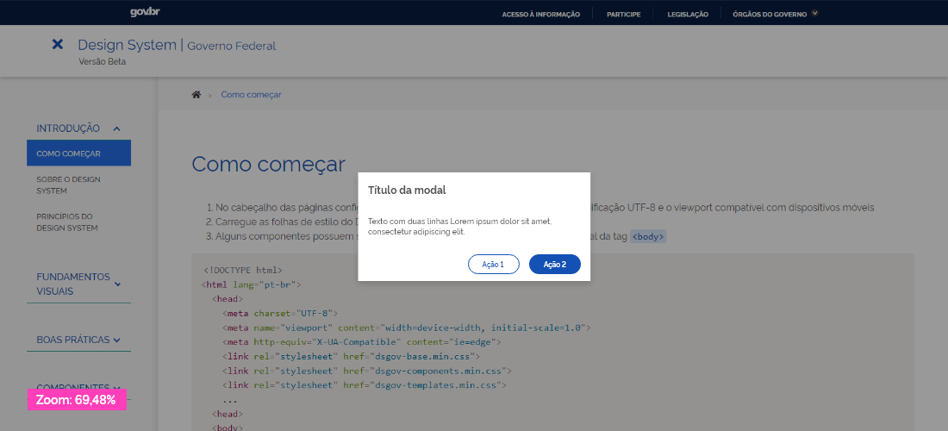Click the meta viewport code line
Viewport: 948px width, 431px height.
click(406, 328)
